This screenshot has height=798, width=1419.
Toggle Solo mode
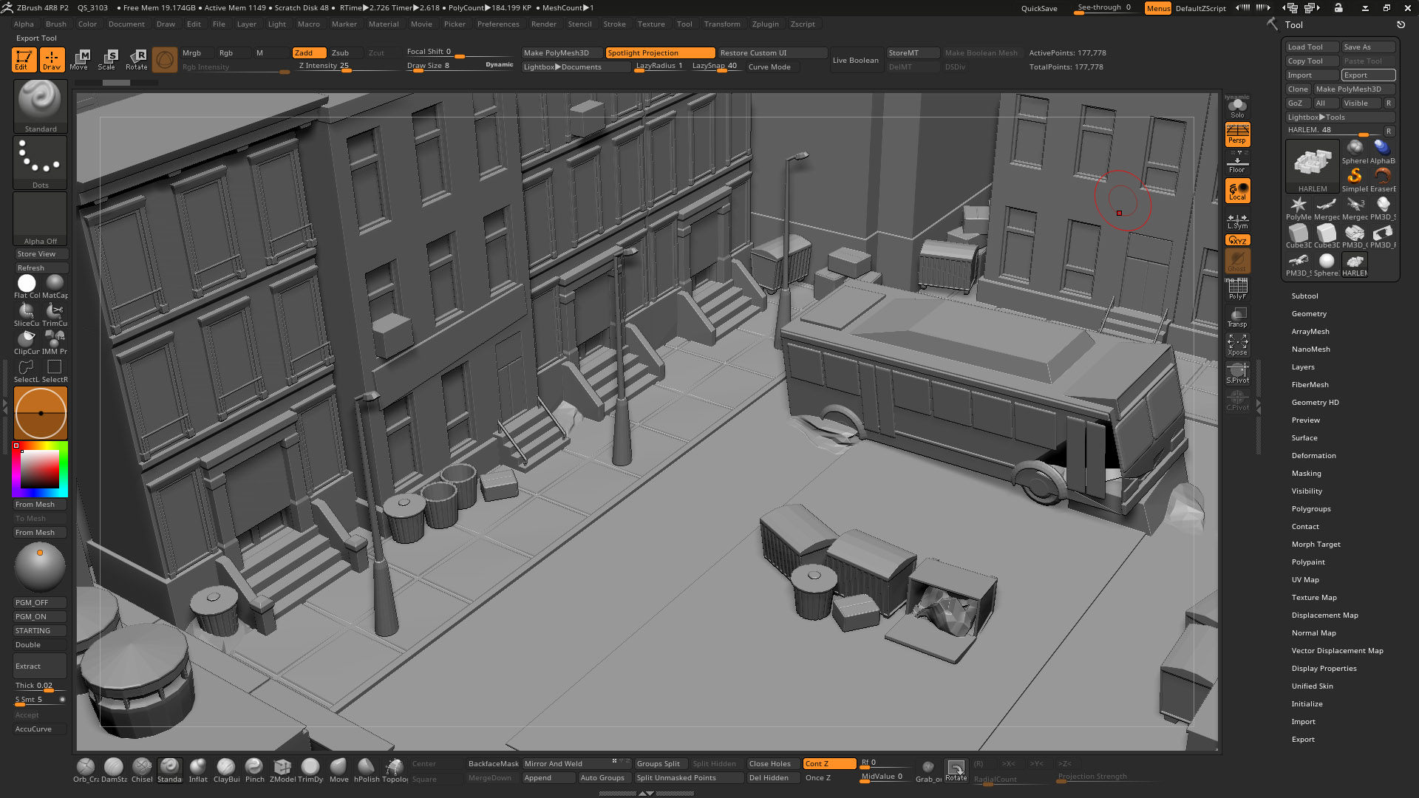[1237, 108]
